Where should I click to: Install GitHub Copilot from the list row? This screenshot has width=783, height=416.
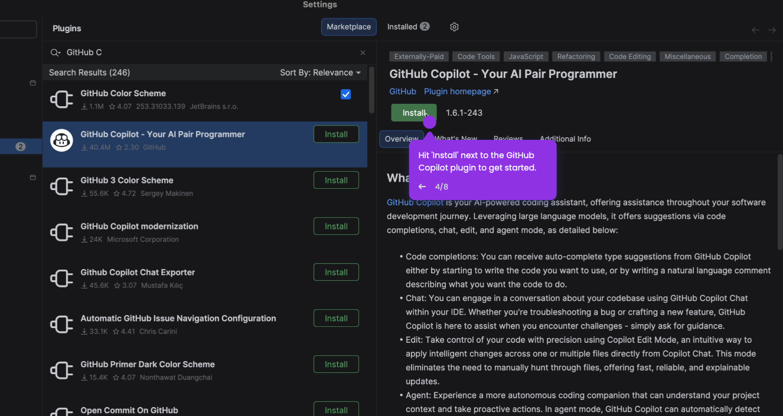[x=336, y=134]
